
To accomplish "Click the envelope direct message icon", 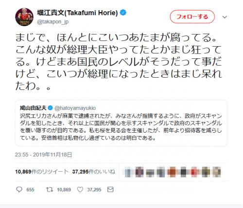I will point(110,190).
